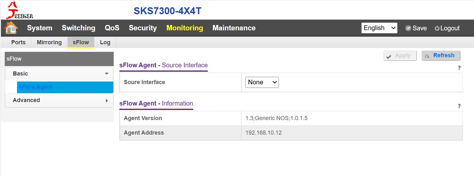Collapse the Basic section arrow
Image resolution: width=474 pixels, height=176 pixels.
106,74
